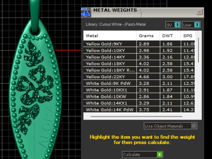Screen dimensions: 212x159
Task: Select the Yellow Gold:18KY R... row
Action: point(139,70)
